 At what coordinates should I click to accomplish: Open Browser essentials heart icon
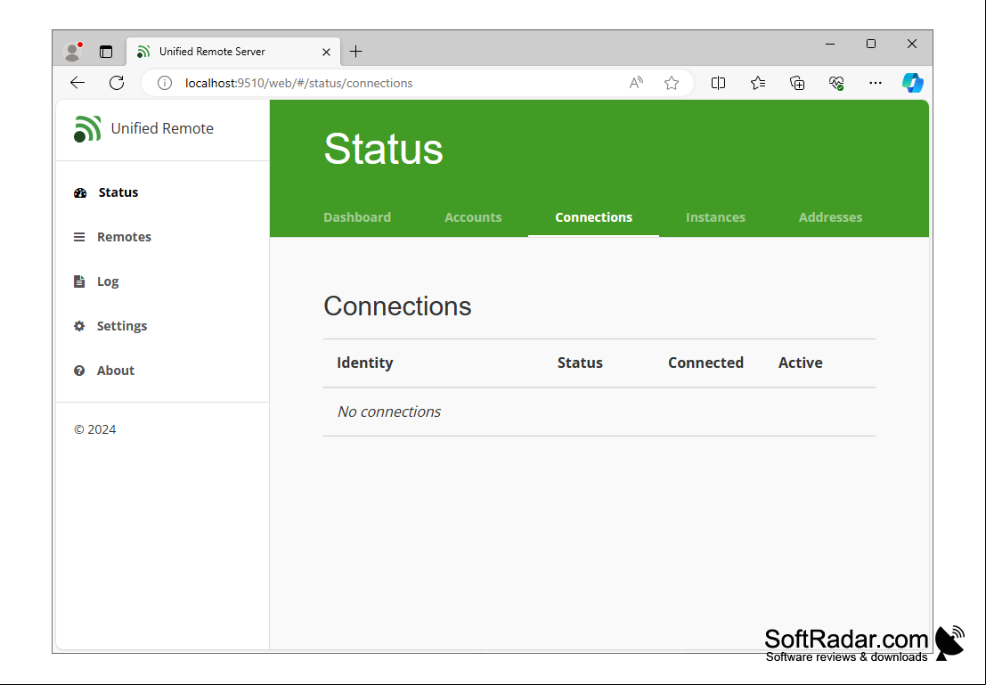pyautogui.click(x=835, y=83)
